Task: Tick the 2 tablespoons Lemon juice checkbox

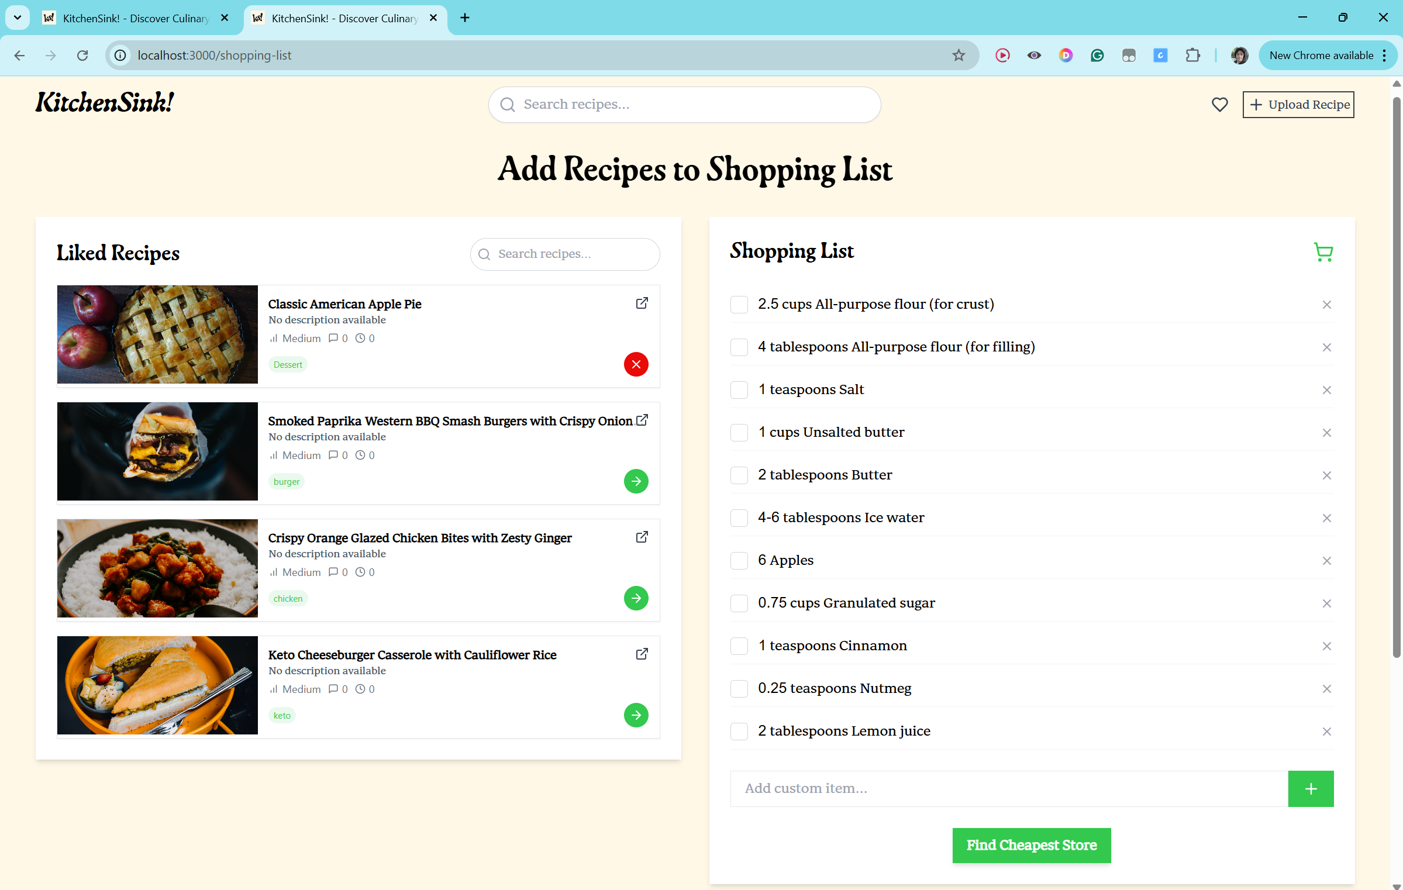Action: 739,732
